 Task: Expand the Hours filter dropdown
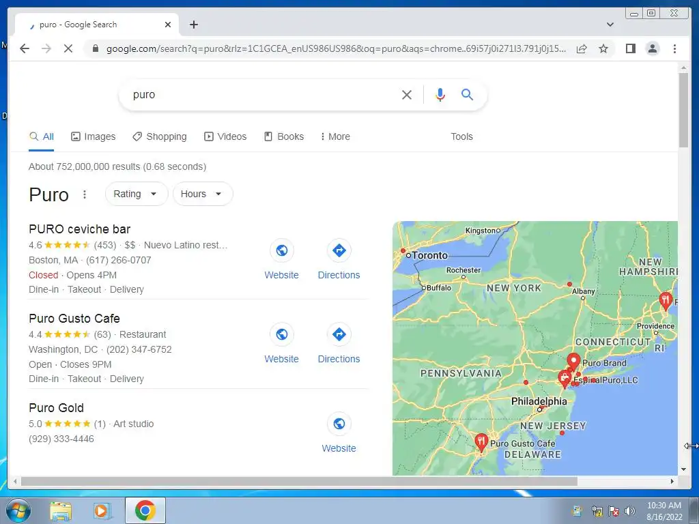(202, 194)
